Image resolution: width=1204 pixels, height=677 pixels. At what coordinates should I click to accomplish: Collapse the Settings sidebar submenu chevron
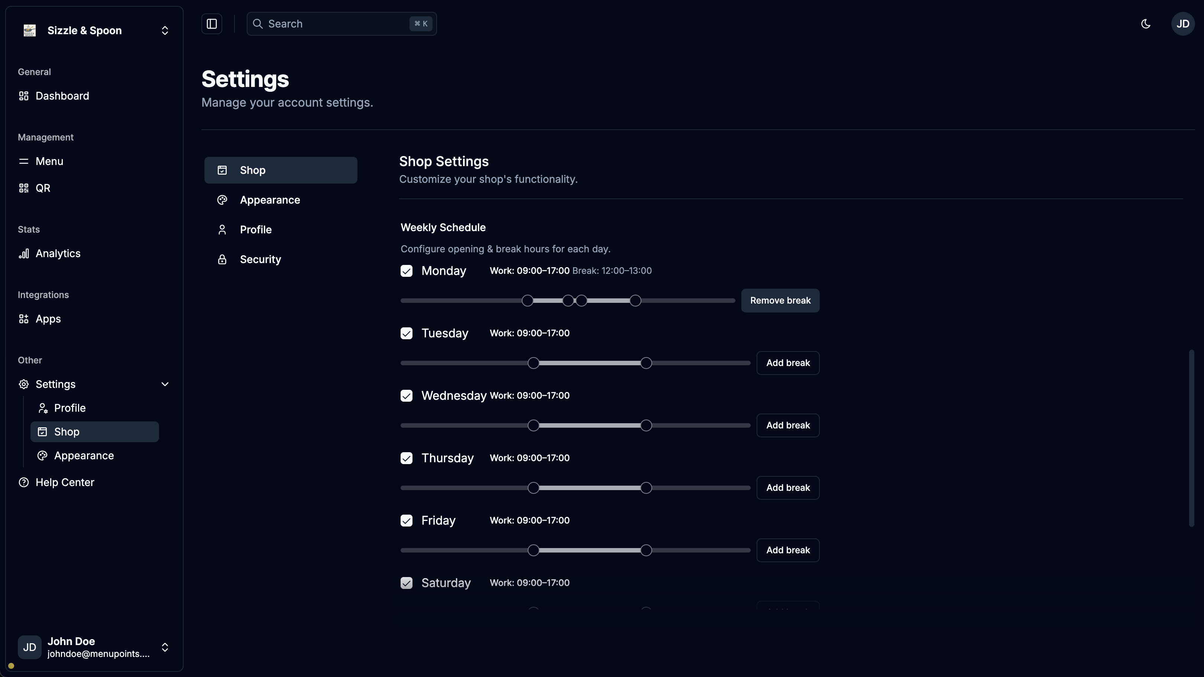[165, 384]
